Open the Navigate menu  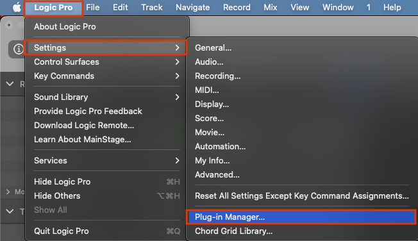(x=193, y=8)
